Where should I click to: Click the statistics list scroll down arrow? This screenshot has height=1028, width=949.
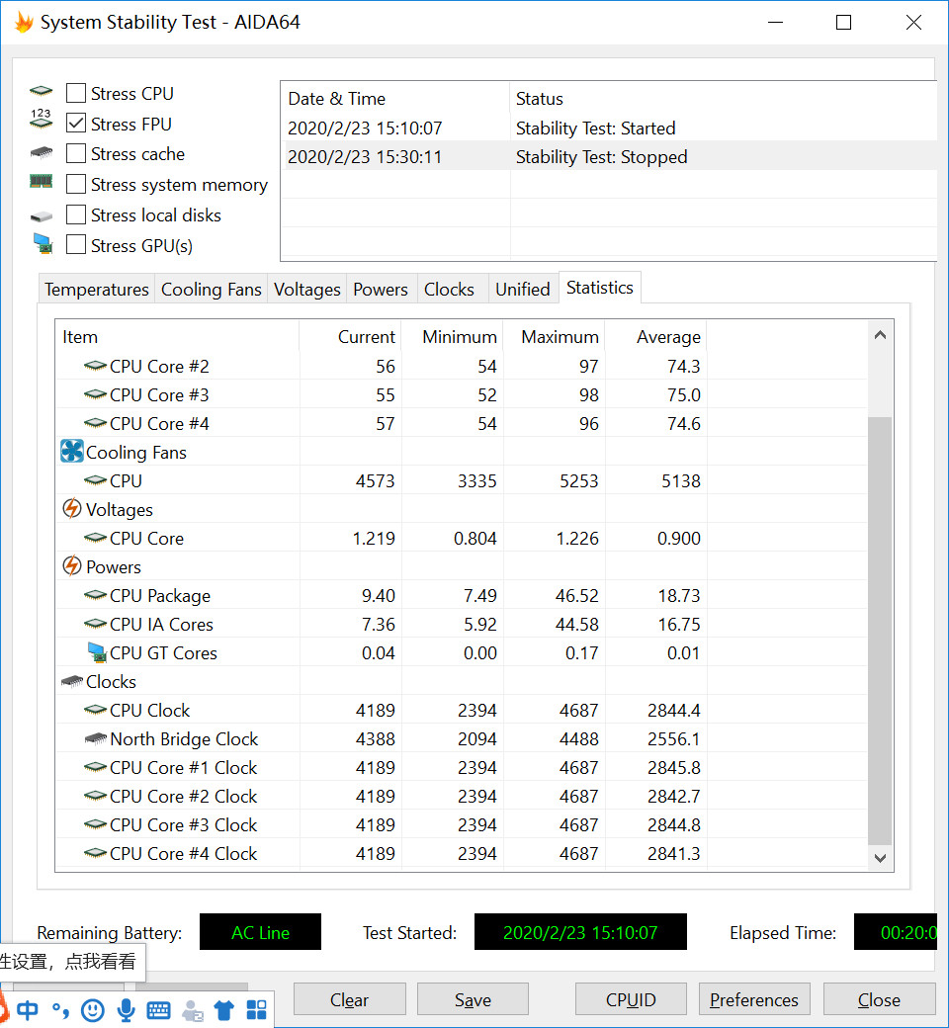[x=880, y=858]
